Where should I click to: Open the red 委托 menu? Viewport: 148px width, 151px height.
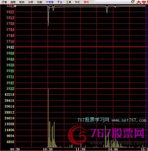coord(86,2)
